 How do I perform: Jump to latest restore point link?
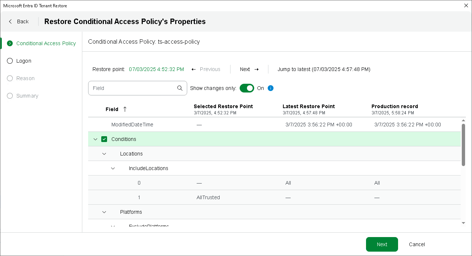[x=324, y=69]
